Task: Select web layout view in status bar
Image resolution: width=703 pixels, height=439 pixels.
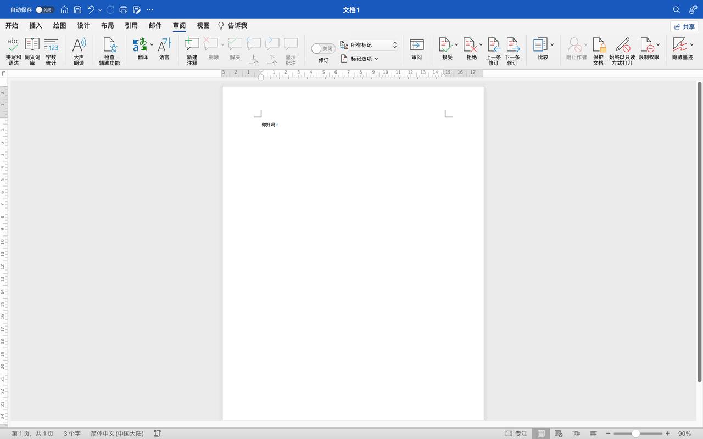Action: pos(559,434)
